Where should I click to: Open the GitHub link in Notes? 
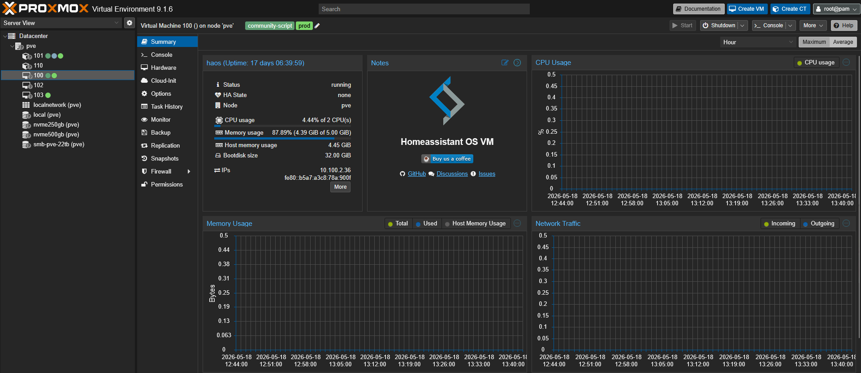click(x=417, y=174)
